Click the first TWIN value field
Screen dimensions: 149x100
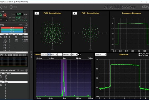tap(42, 54)
